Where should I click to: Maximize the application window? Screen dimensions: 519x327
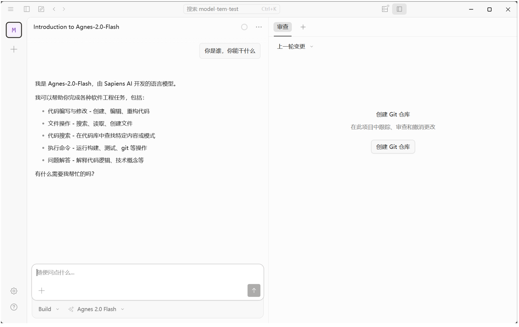coord(489,9)
